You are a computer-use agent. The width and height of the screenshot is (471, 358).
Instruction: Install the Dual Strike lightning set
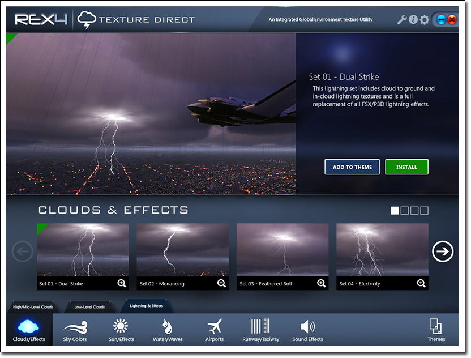pos(406,167)
